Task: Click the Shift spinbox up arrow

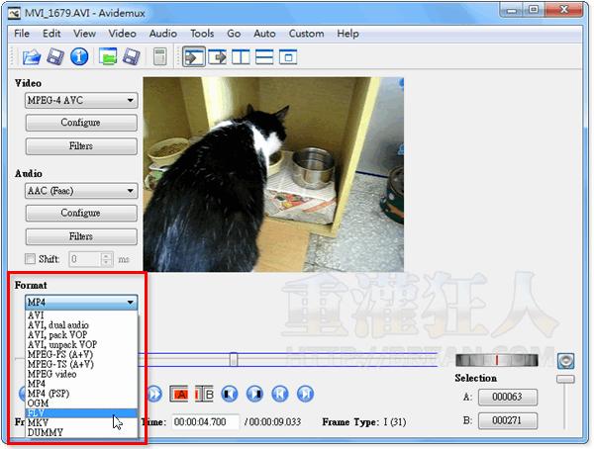Action: click(x=107, y=255)
